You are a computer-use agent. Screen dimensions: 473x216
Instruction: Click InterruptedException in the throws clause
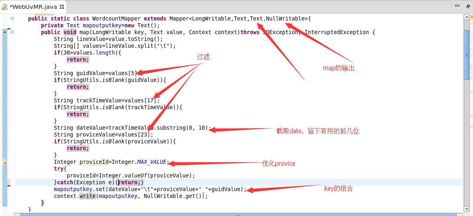336,32
